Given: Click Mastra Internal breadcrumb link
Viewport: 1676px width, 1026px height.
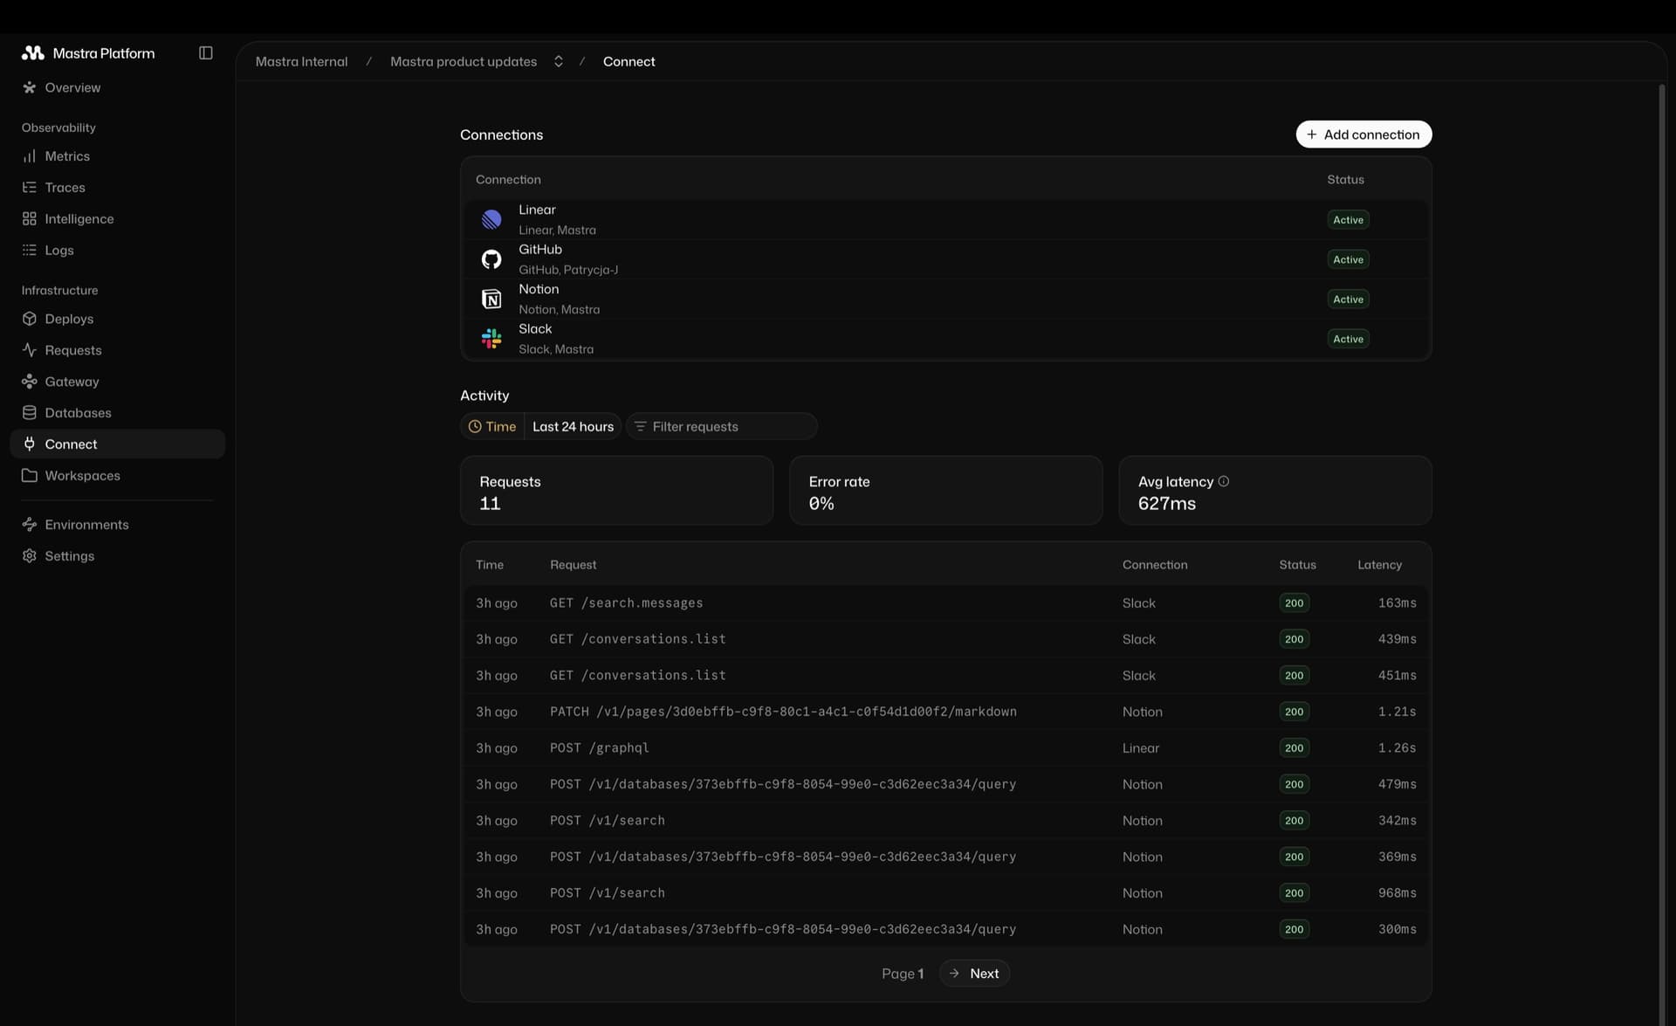Looking at the screenshot, I should [x=301, y=61].
